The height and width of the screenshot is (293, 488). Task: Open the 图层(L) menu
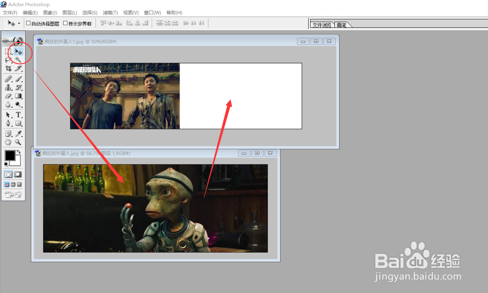[70, 13]
